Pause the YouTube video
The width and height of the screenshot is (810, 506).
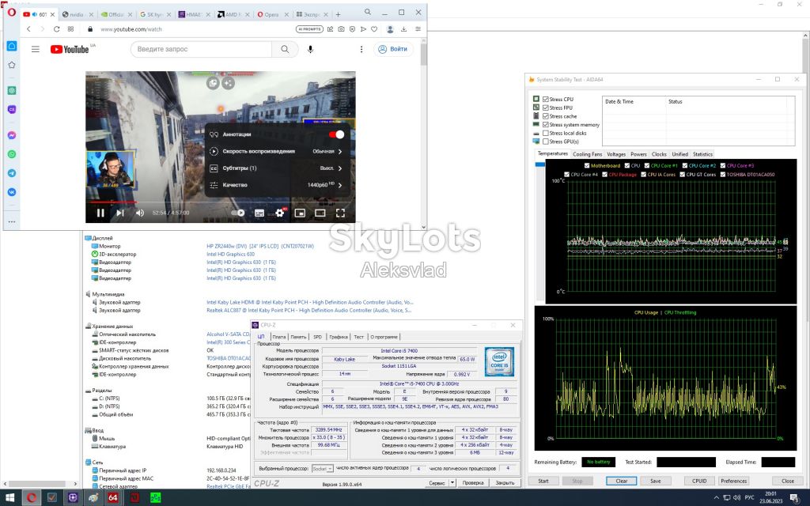point(100,213)
